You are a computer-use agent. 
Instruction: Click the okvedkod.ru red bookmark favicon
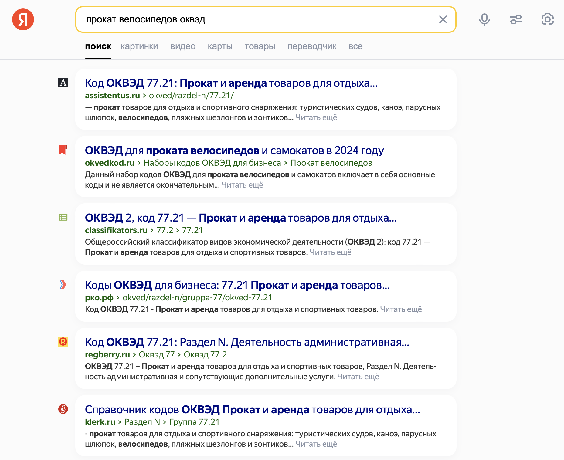point(63,150)
